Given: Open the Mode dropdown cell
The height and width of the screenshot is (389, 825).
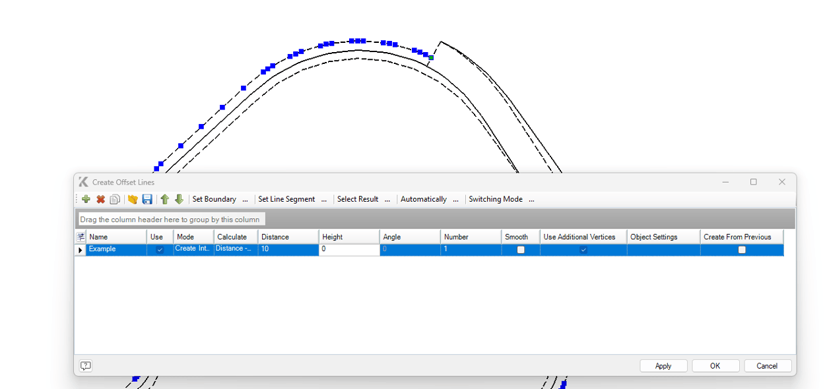Looking at the screenshot, I should pyautogui.click(x=193, y=249).
